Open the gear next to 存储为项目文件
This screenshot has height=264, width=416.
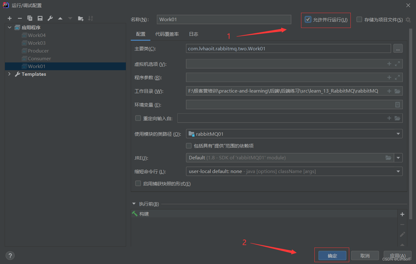pos(408,20)
